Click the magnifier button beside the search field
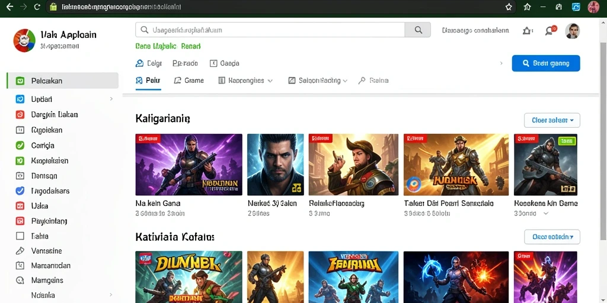 coord(418,30)
